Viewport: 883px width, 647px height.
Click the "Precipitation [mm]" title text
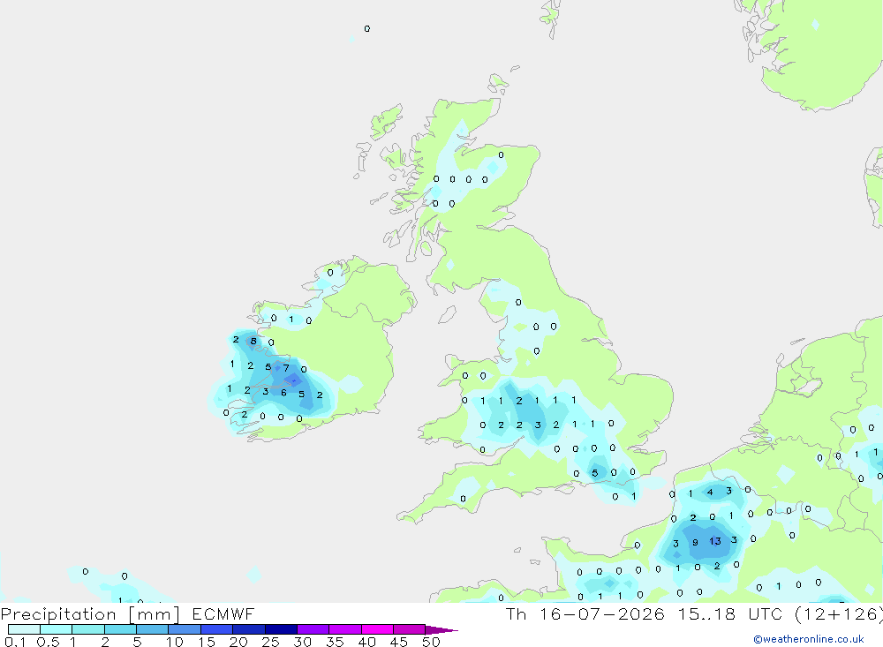(x=90, y=614)
